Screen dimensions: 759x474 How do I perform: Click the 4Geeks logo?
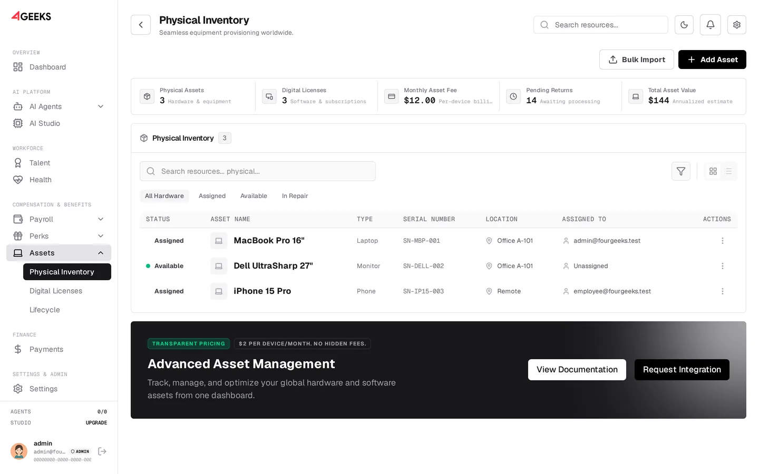click(x=32, y=16)
